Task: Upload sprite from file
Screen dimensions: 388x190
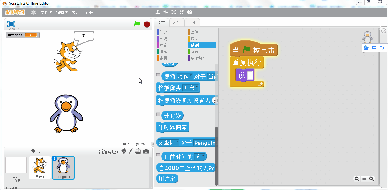Action: (x=138, y=151)
